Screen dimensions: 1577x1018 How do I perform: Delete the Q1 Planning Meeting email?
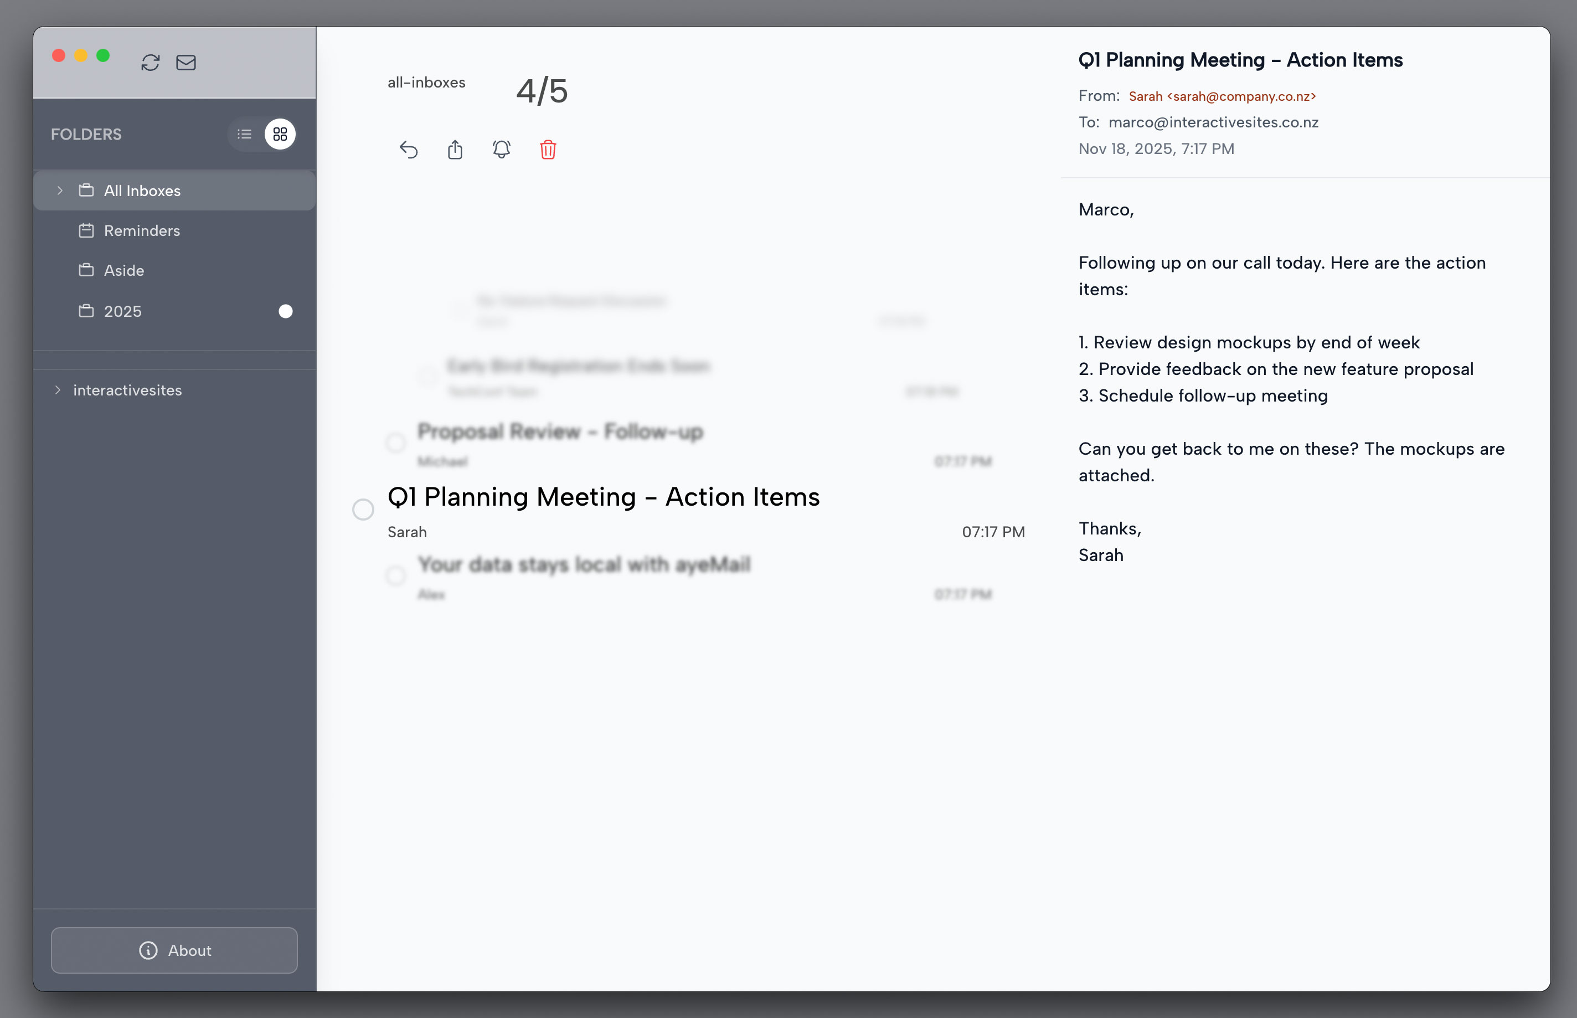(x=547, y=150)
